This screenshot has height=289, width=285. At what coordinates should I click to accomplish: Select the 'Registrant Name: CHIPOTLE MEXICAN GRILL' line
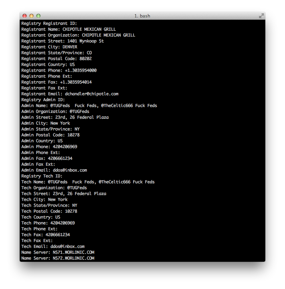click(68, 29)
